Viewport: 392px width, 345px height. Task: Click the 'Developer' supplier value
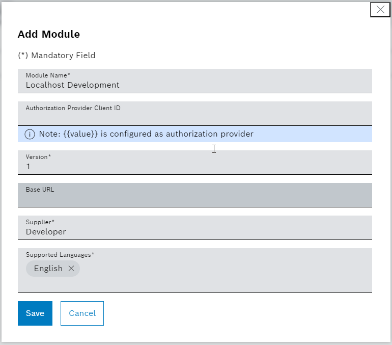click(x=46, y=232)
